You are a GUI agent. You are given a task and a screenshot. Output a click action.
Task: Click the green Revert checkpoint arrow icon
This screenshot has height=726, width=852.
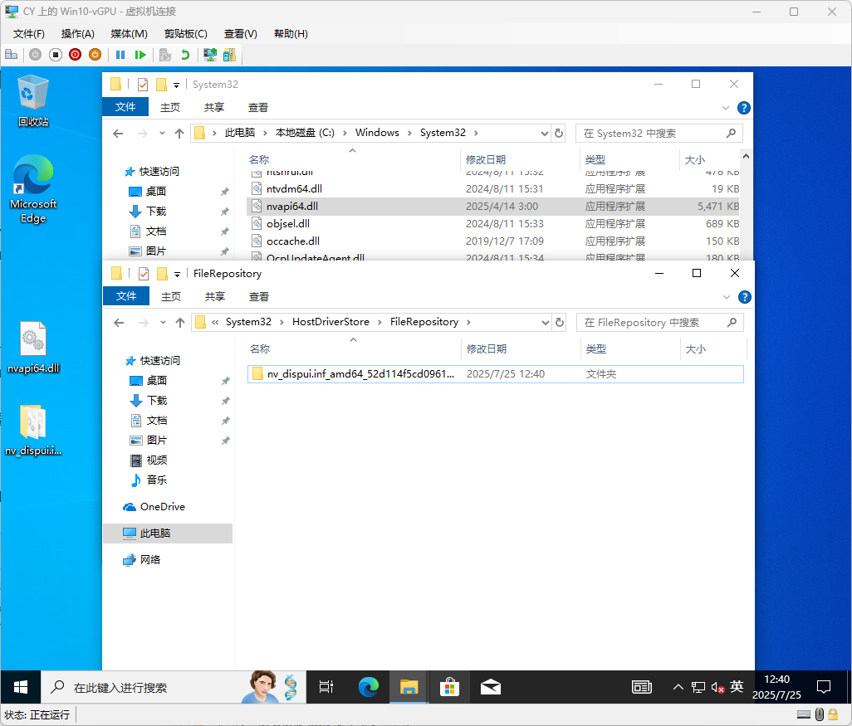[185, 55]
